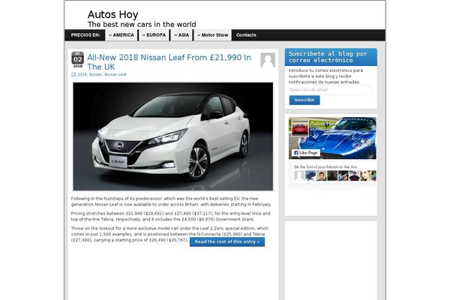Open the white Nissan Leaf photo

click(x=173, y=136)
